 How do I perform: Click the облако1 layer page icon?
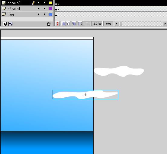[4, 8]
